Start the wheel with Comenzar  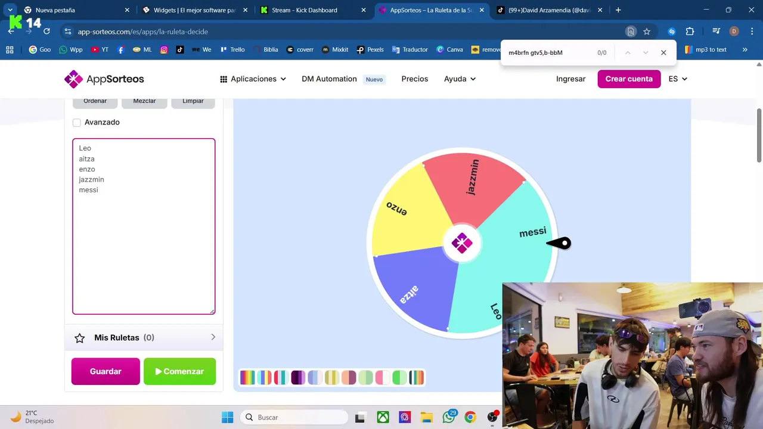(179, 371)
